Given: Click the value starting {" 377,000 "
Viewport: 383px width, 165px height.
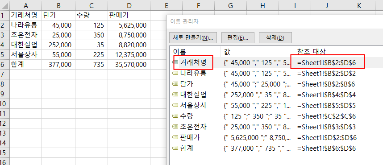Looking at the screenshot, I should [258, 148].
